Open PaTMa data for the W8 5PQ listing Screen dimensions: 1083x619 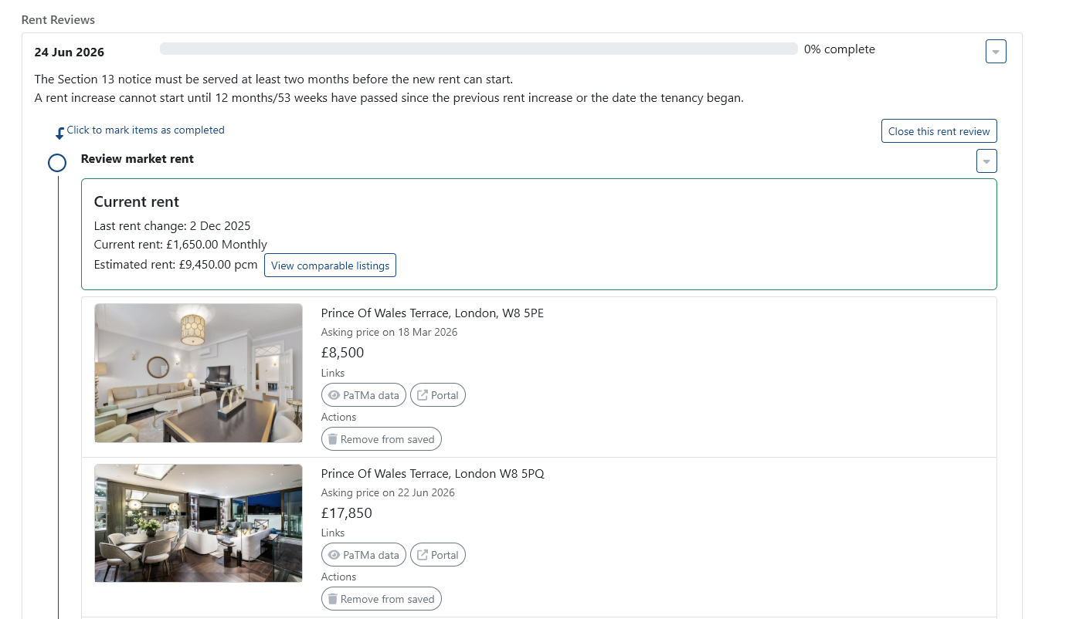point(363,555)
